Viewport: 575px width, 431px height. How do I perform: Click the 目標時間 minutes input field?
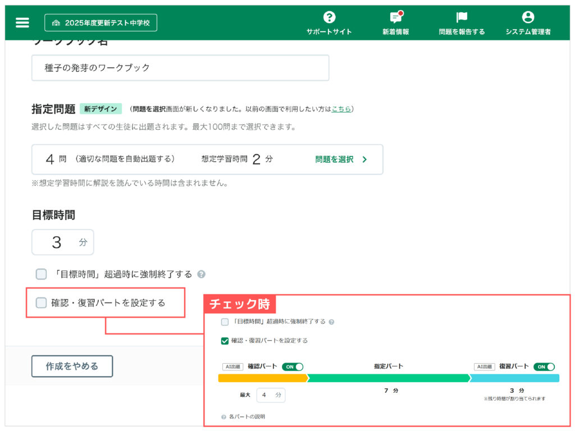point(62,242)
